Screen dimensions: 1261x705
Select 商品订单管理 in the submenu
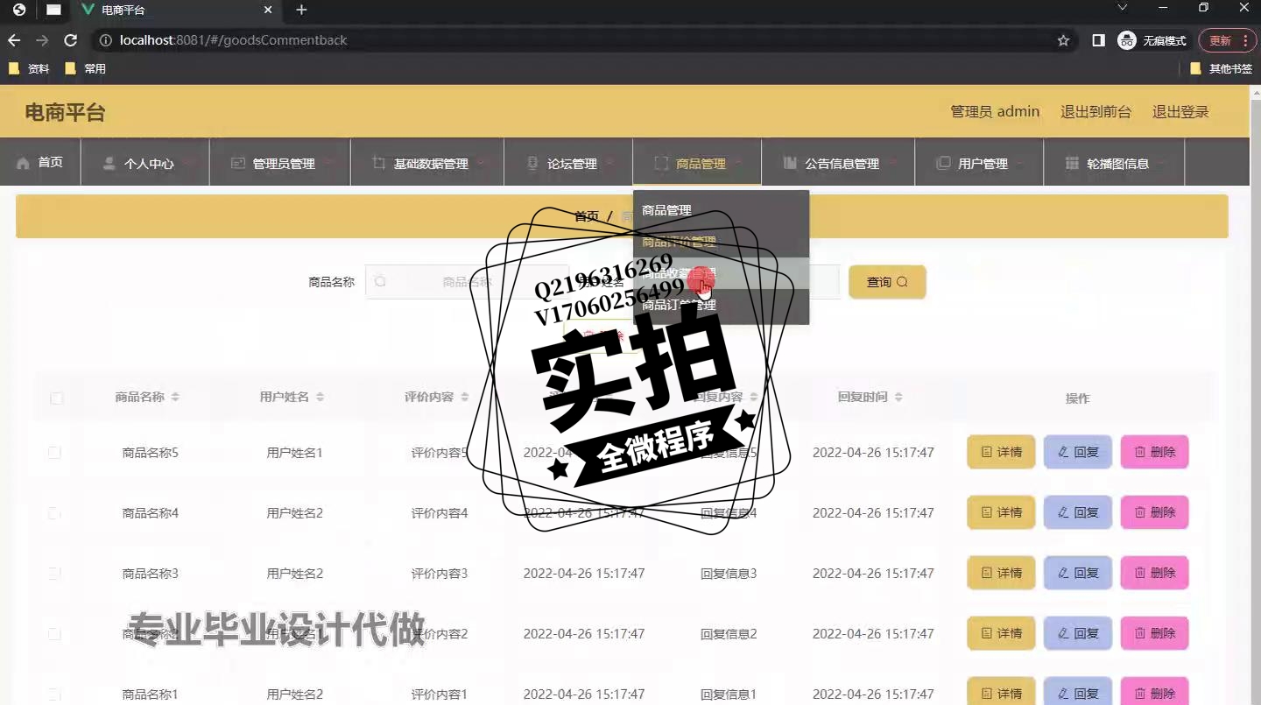(x=721, y=305)
